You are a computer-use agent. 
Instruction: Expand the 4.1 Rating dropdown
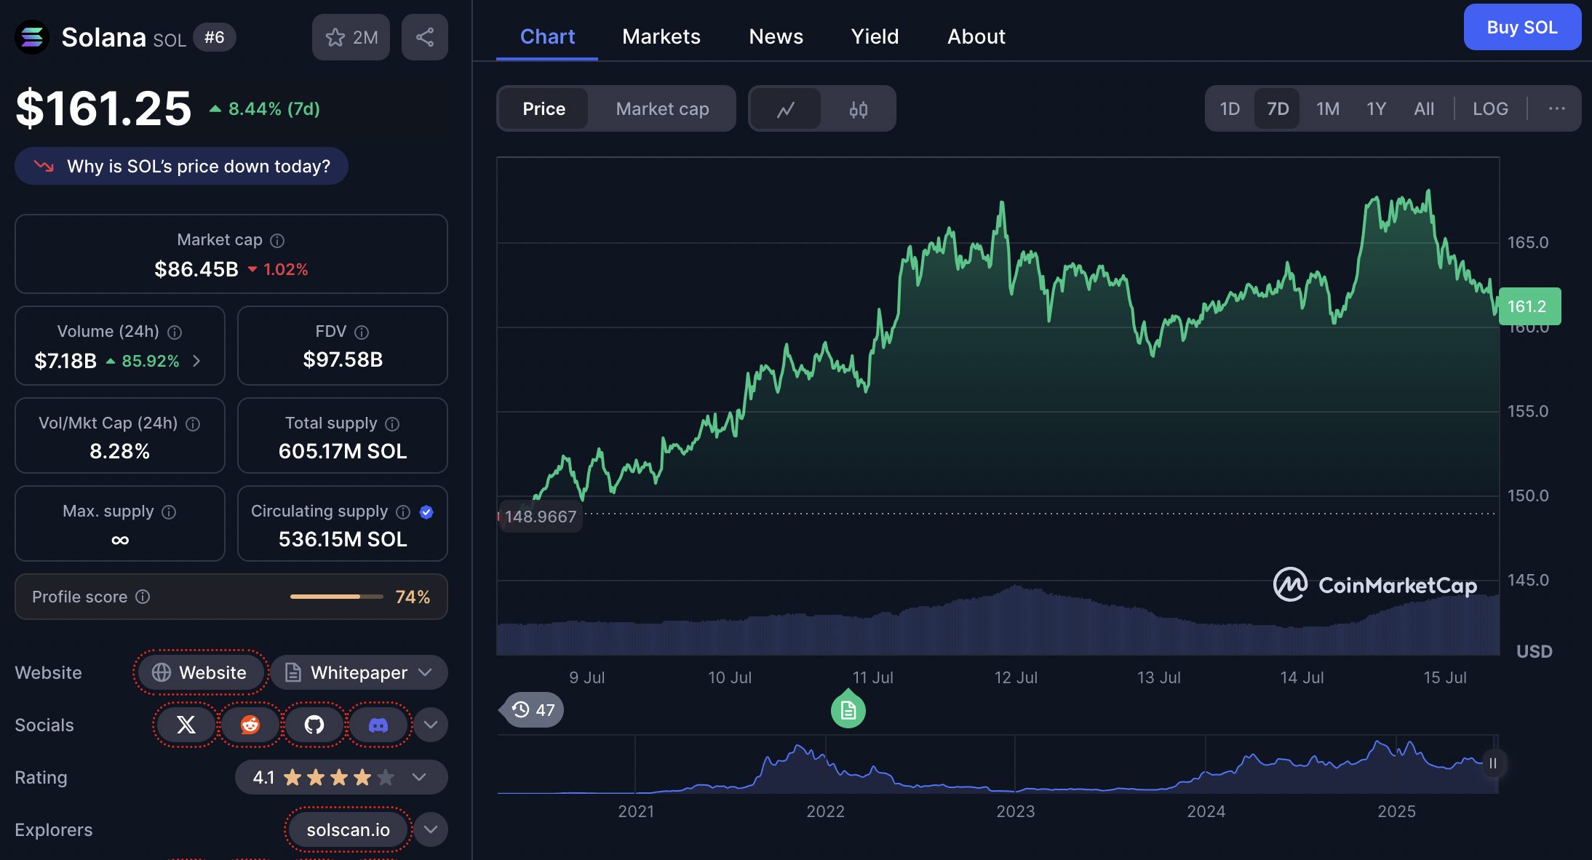pos(341,777)
